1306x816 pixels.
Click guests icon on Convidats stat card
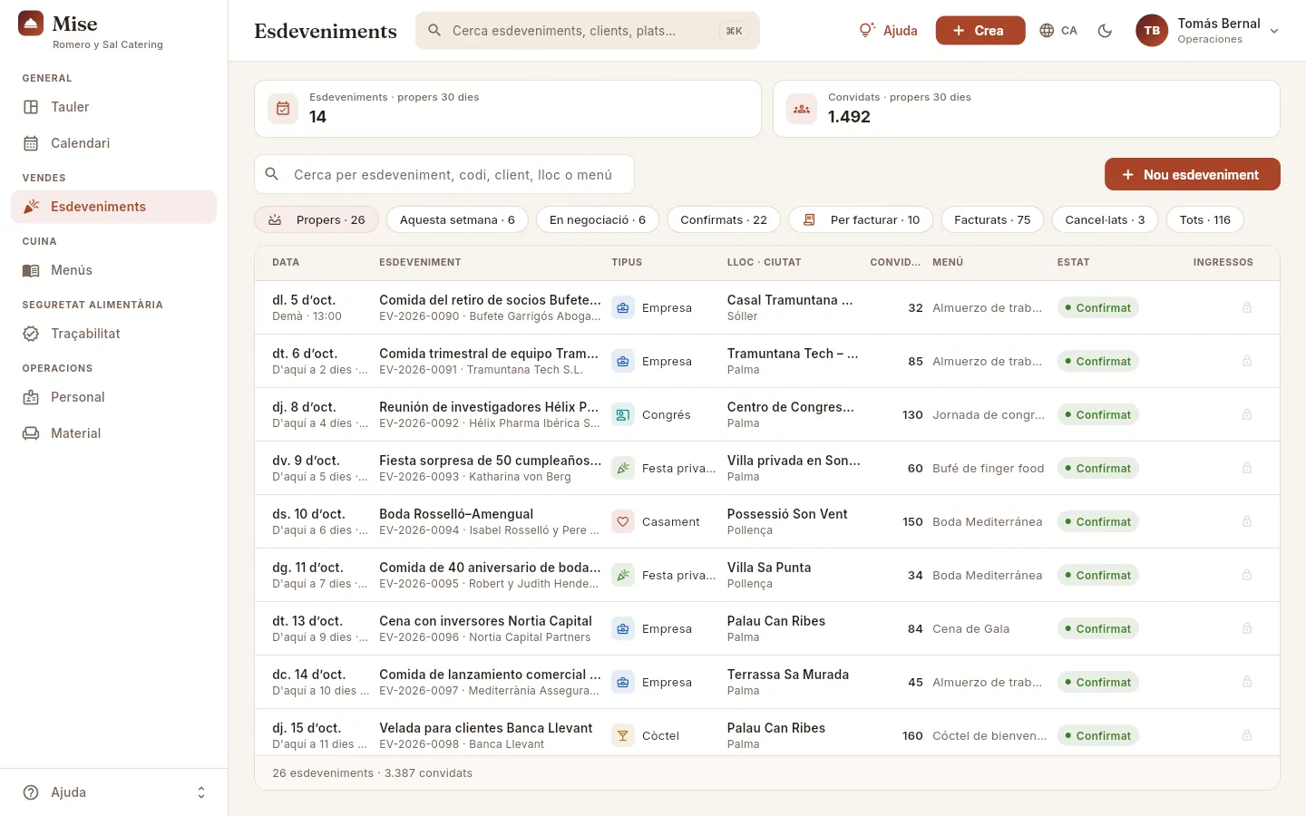click(x=802, y=109)
